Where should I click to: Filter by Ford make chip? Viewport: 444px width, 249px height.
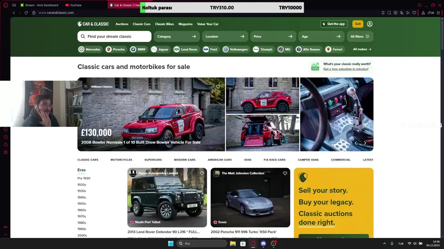pos(211,49)
